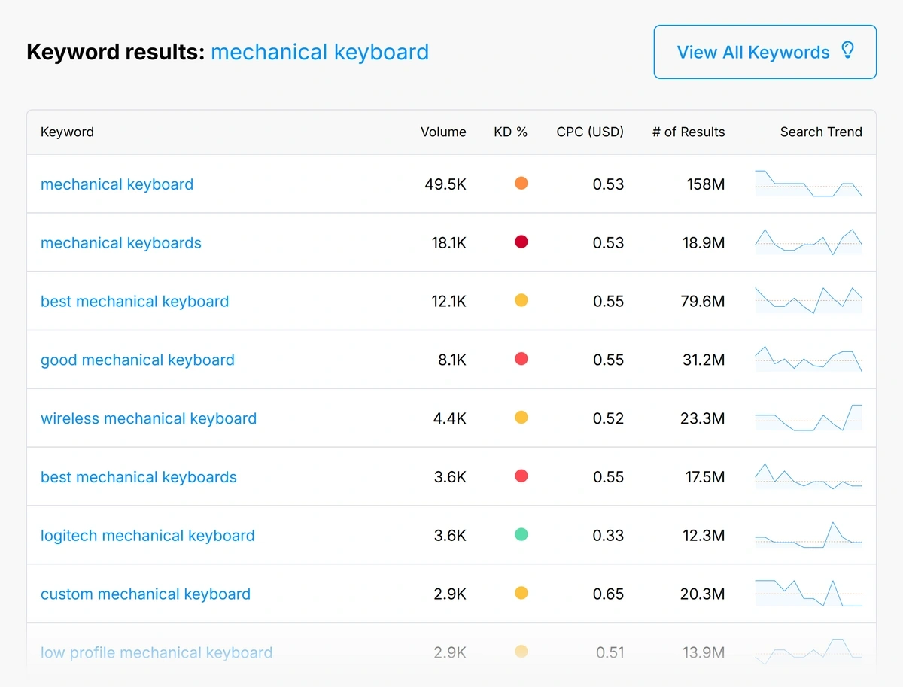
Task: Click the "mechanical keyboards" keyword link
Action: click(120, 242)
